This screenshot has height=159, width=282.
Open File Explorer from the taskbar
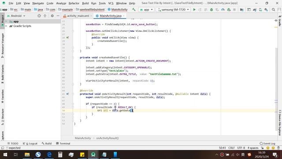(x=27, y=155)
